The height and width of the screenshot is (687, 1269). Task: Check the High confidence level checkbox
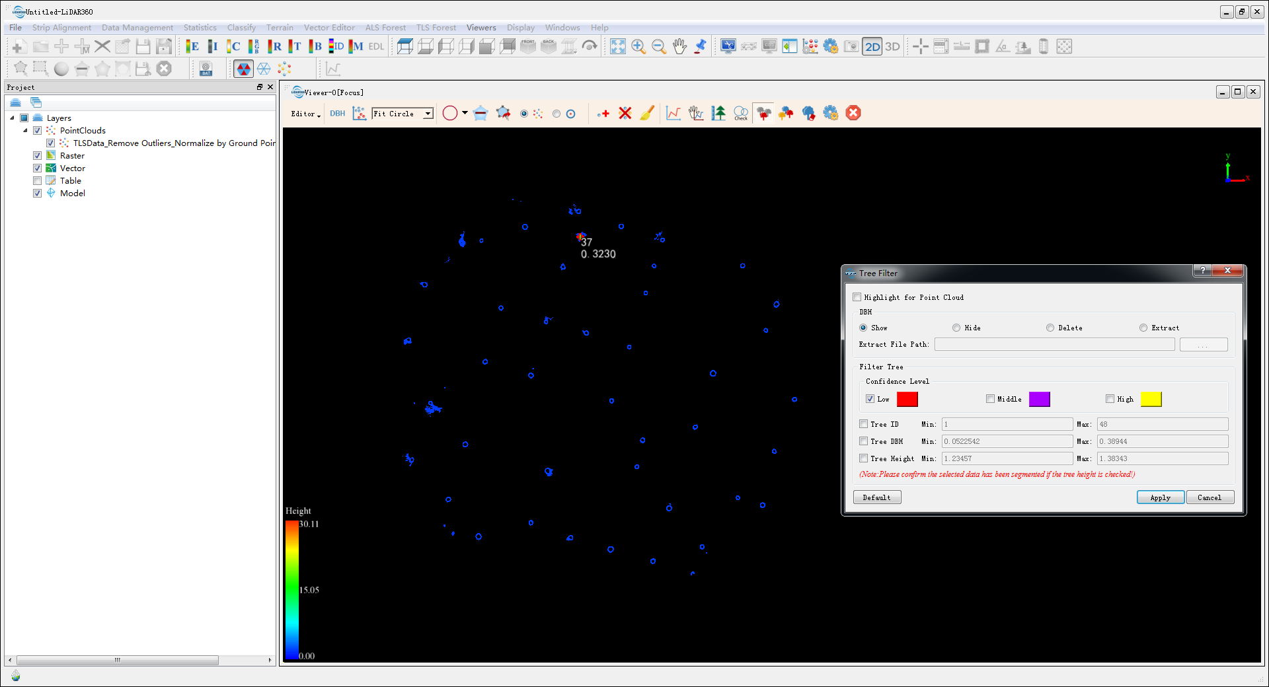click(x=1110, y=399)
